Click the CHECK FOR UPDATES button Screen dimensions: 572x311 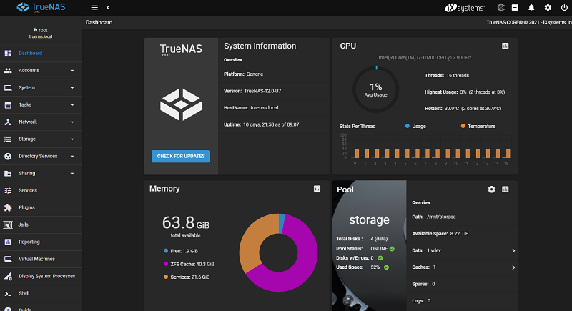click(181, 156)
